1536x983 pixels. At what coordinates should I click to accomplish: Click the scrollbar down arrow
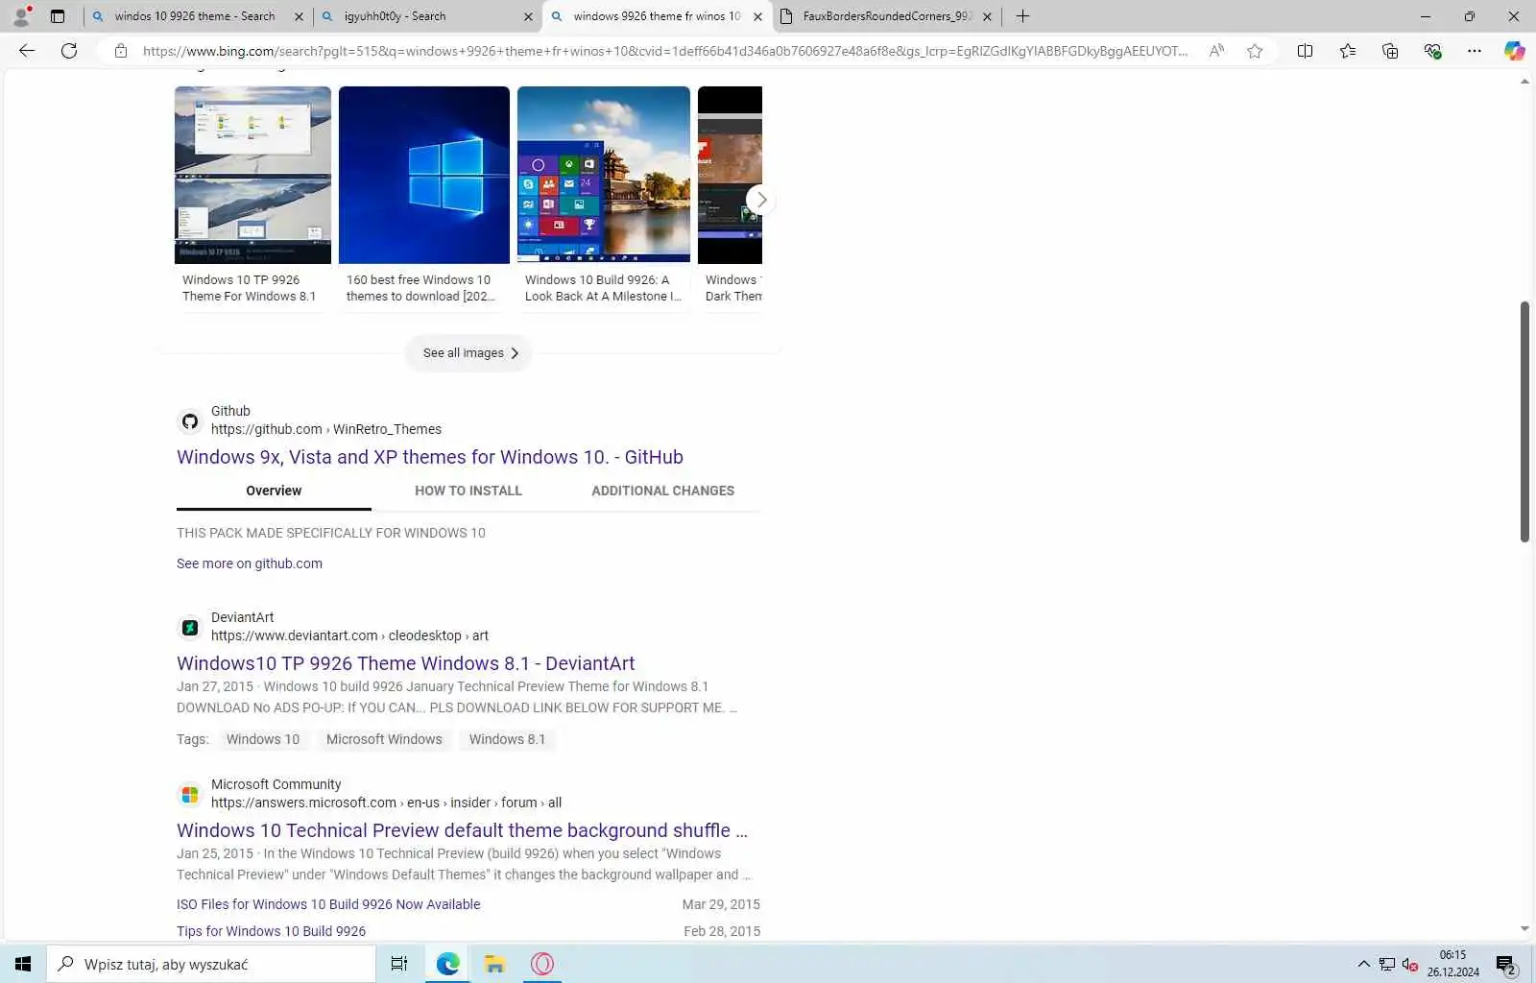[x=1524, y=929]
